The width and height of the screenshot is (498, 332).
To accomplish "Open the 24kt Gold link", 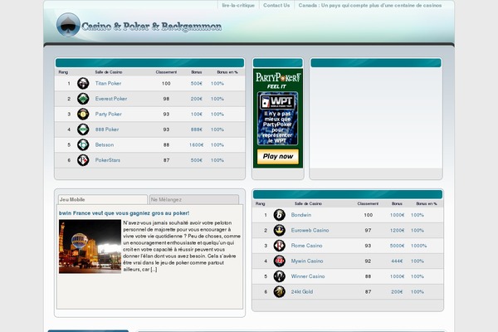I will point(302,291).
